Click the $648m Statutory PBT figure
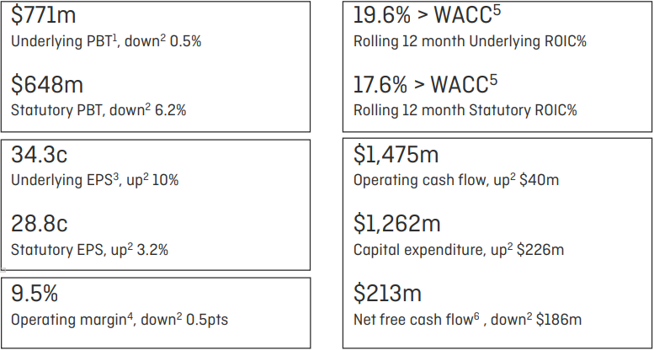The height and width of the screenshot is (350, 654). click(x=49, y=85)
